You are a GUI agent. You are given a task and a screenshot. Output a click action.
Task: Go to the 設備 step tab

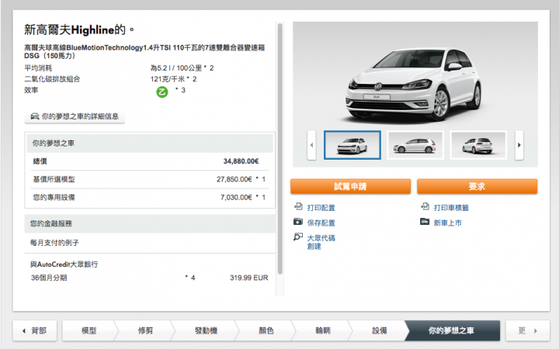[x=380, y=331]
